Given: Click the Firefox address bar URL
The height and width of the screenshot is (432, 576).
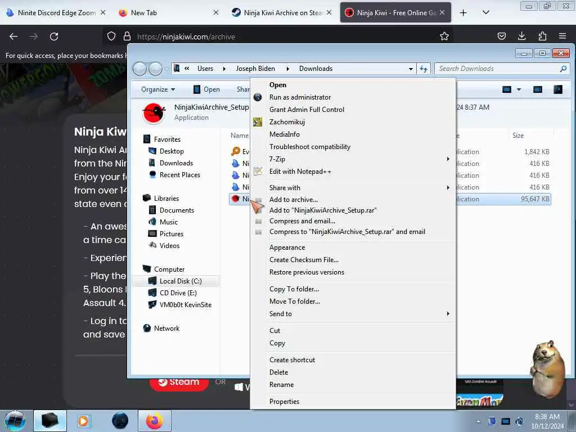Looking at the screenshot, I should (x=186, y=37).
